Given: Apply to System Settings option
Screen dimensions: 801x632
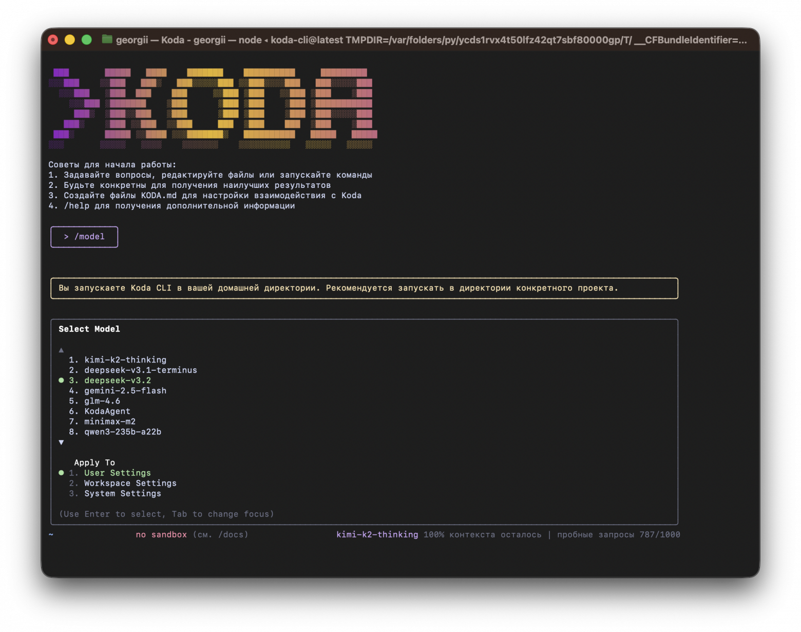Looking at the screenshot, I should (122, 493).
